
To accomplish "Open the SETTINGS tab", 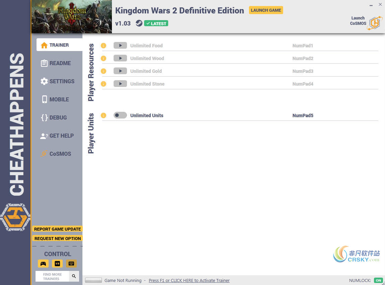I will point(57,81).
